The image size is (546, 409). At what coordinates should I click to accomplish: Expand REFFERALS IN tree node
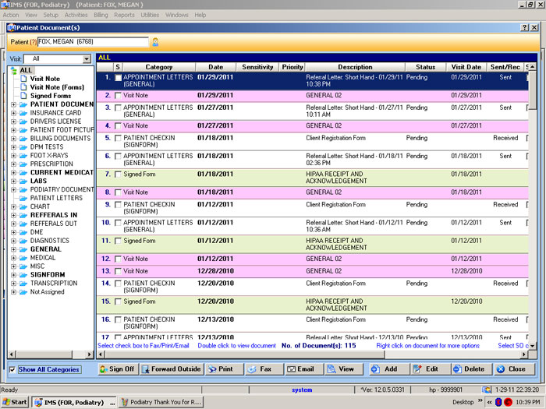tap(13, 215)
